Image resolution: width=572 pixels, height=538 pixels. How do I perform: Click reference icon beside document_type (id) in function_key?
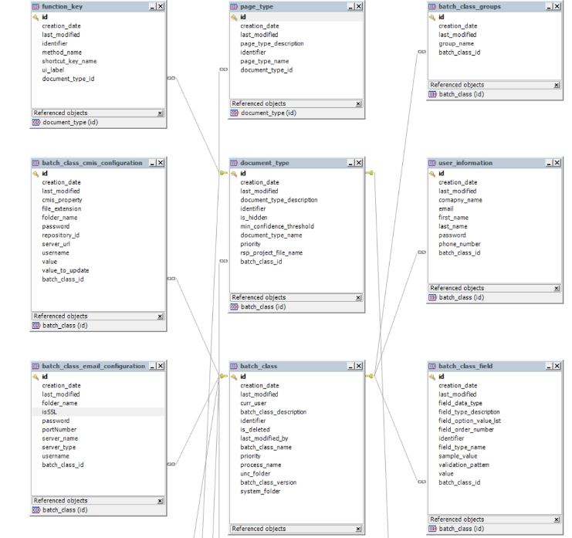click(36, 123)
